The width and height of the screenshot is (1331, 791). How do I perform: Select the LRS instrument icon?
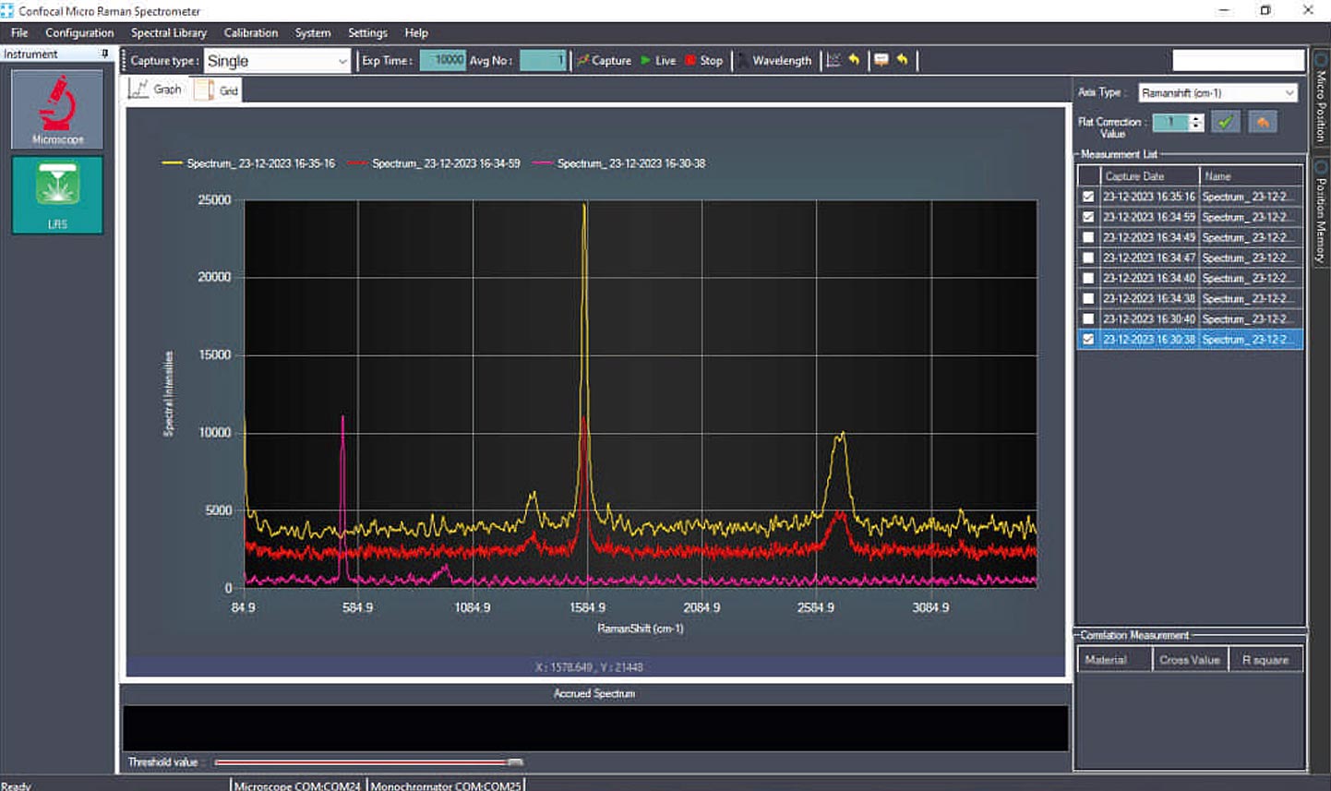coord(57,194)
